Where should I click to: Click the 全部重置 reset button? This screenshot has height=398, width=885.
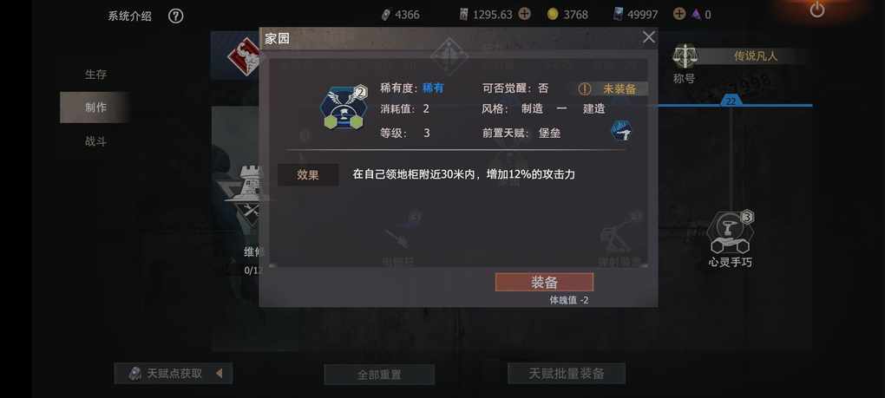click(379, 375)
